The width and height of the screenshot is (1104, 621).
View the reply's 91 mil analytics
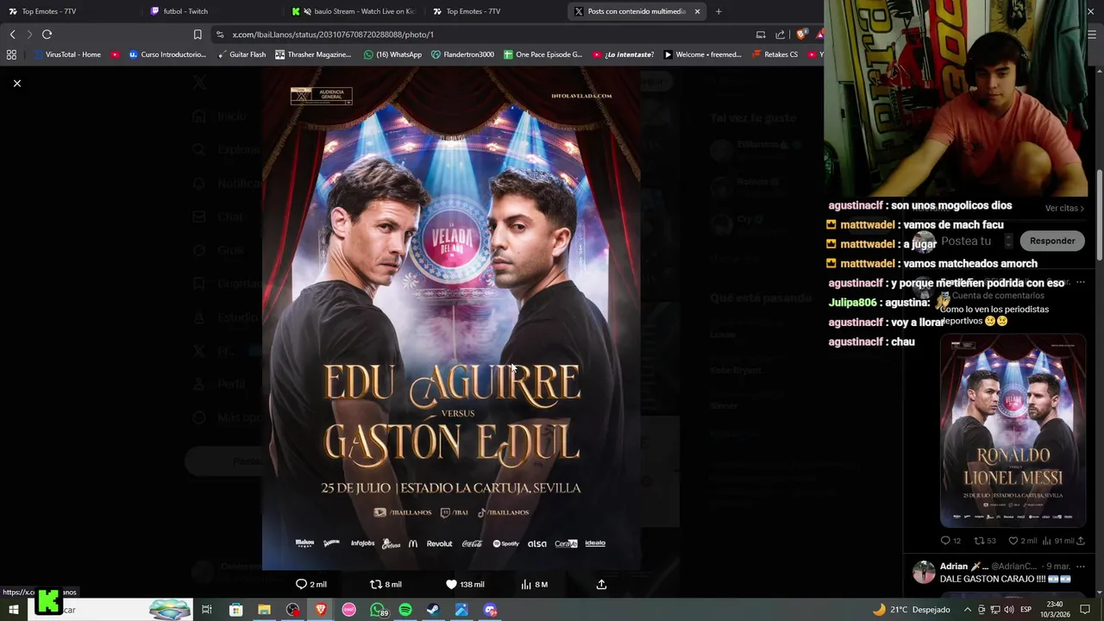[1057, 541]
